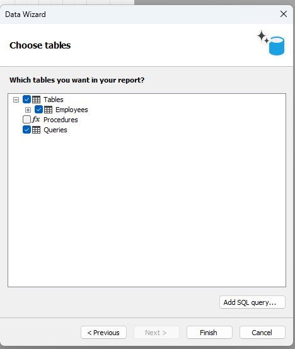Click the Queries grid icon
The image size is (295, 349).
pos(36,130)
